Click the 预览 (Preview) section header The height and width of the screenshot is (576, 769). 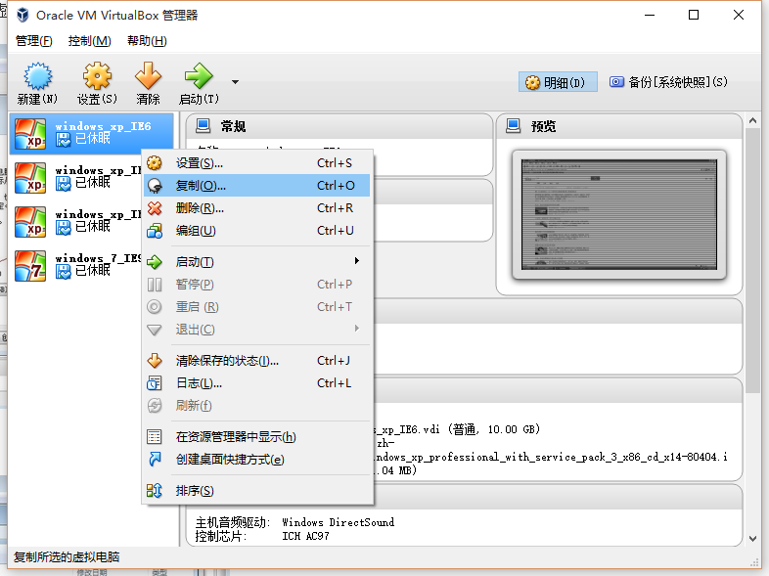click(x=619, y=126)
